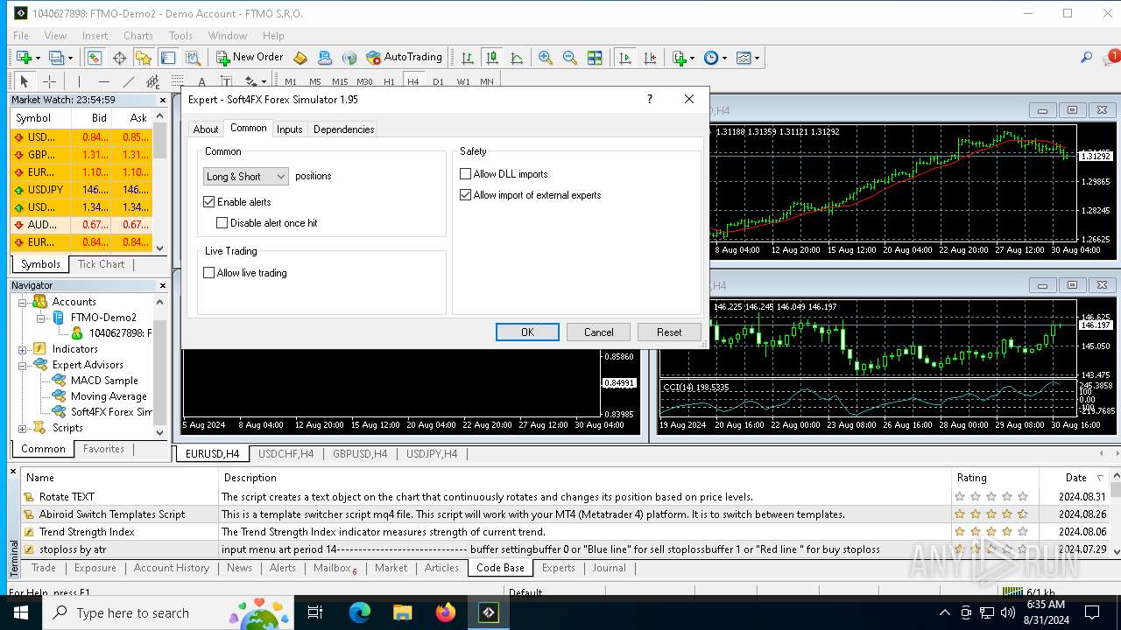This screenshot has width=1121, height=630.
Task: Open the Charts menu
Action: 138,36
